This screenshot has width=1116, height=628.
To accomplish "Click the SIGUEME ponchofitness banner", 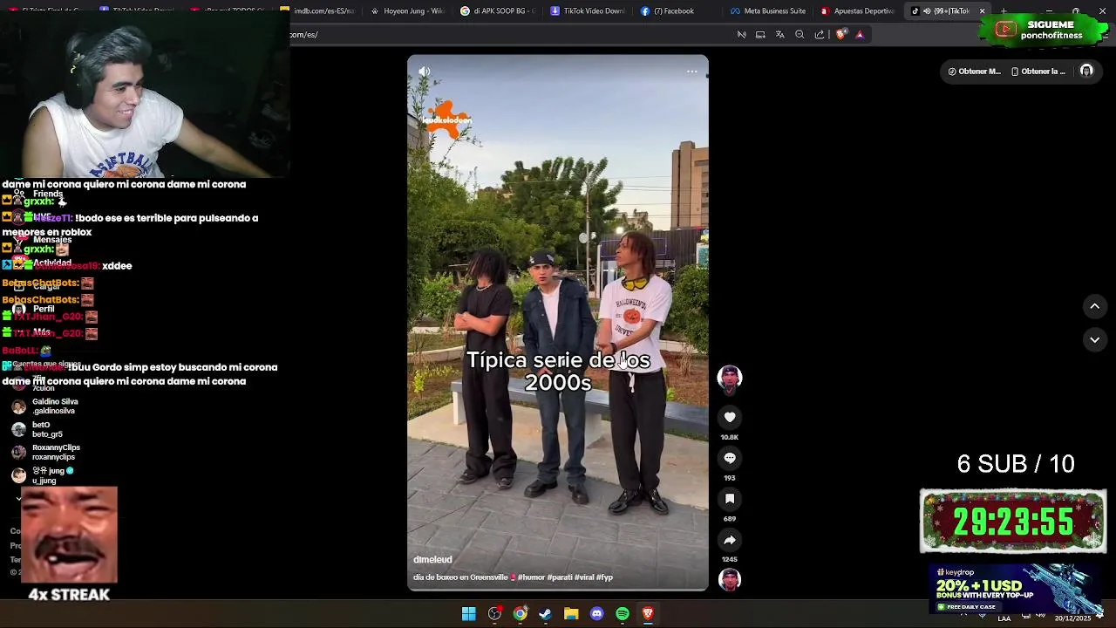I will coord(1043,30).
